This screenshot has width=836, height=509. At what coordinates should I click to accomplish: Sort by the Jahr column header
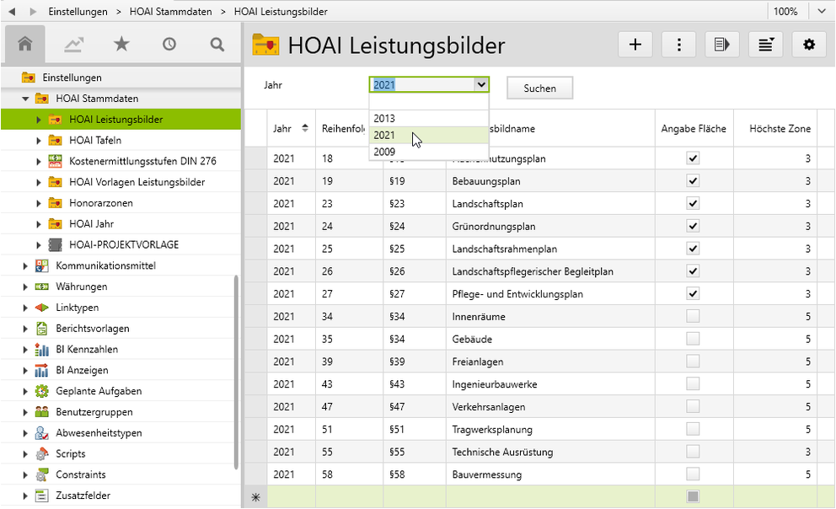click(x=291, y=128)
